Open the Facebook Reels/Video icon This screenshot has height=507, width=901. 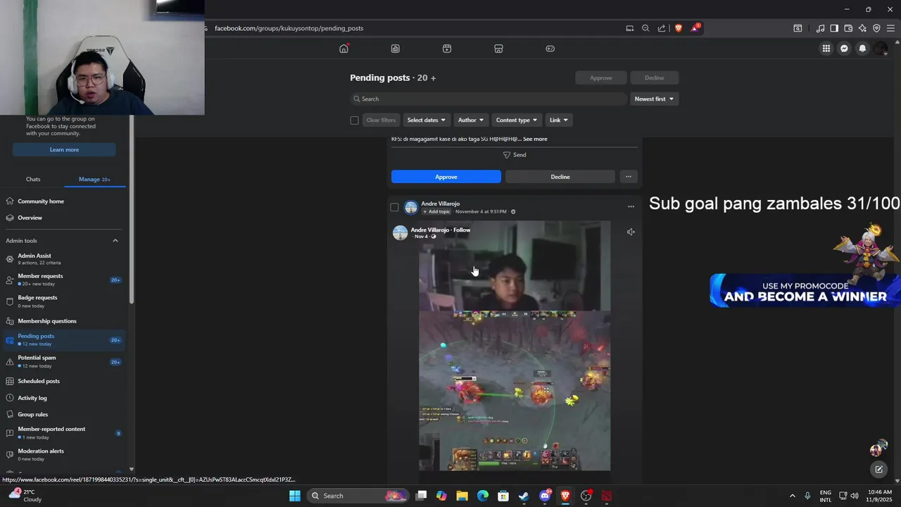coord(447,49)
